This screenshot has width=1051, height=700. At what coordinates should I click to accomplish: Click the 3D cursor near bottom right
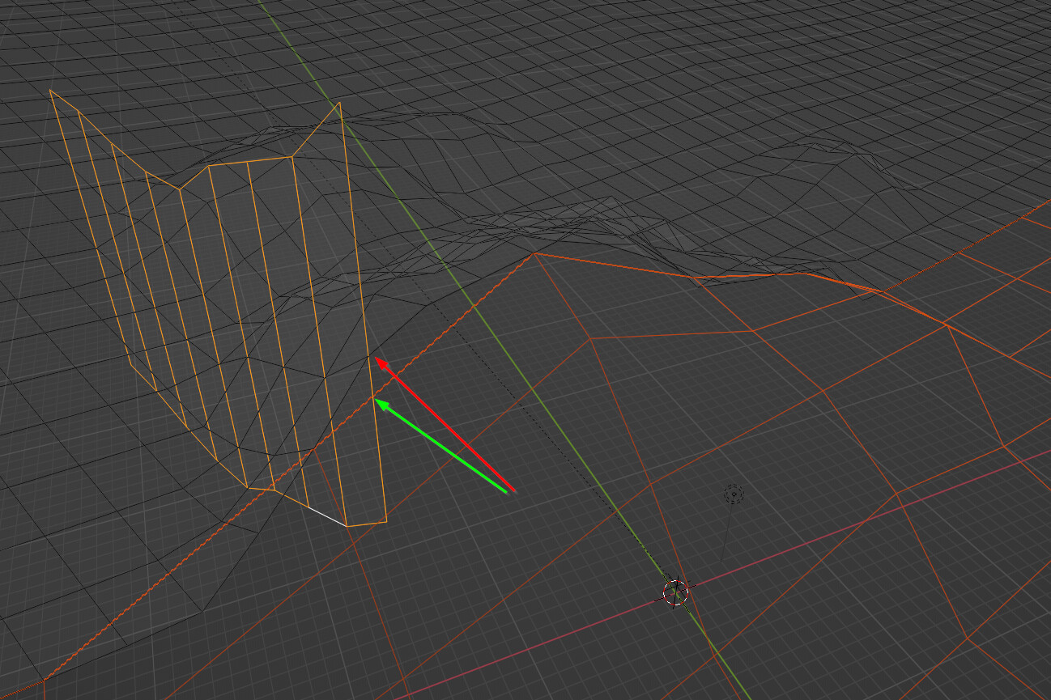pyautogui.click(x=675, y=592)
